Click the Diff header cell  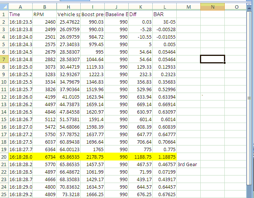coord(140,14)
